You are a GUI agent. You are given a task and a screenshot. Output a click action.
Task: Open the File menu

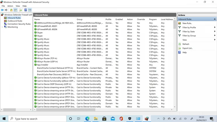[x=3, y=6]
